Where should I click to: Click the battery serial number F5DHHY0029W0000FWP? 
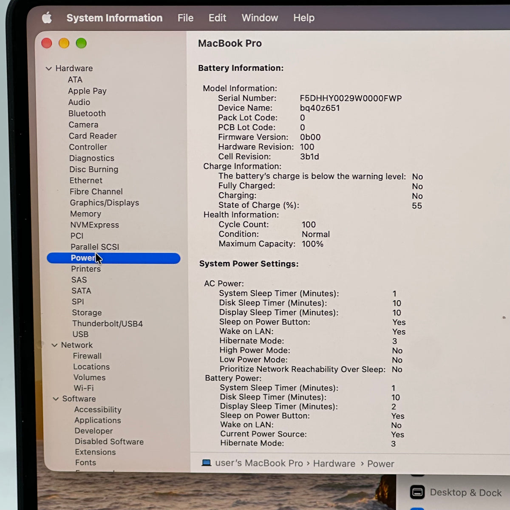coord(351,98)
